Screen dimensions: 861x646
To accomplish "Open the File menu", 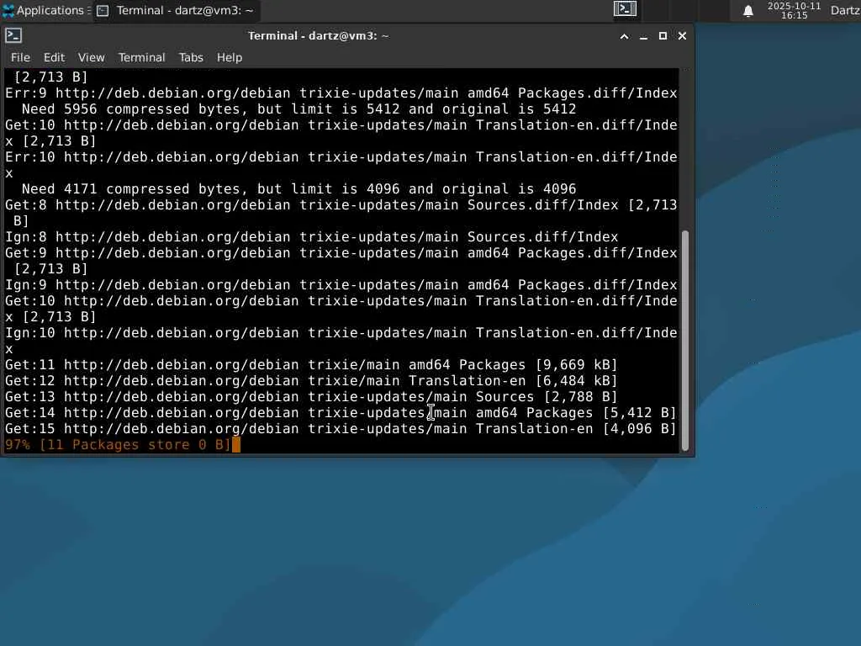I will pos(20,58).
